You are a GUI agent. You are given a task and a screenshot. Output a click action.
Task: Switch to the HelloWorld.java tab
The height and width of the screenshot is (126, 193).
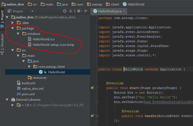coord(109,11)
